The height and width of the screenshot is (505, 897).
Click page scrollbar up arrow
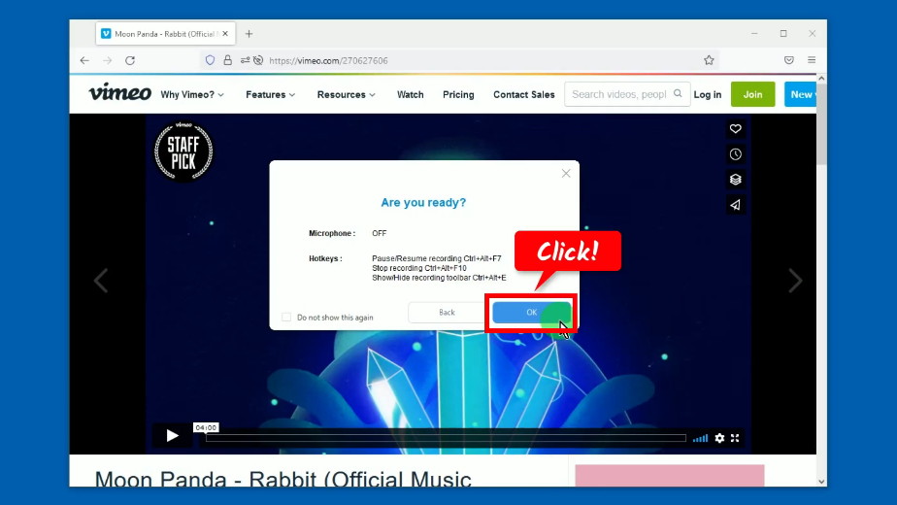(821, 79)
